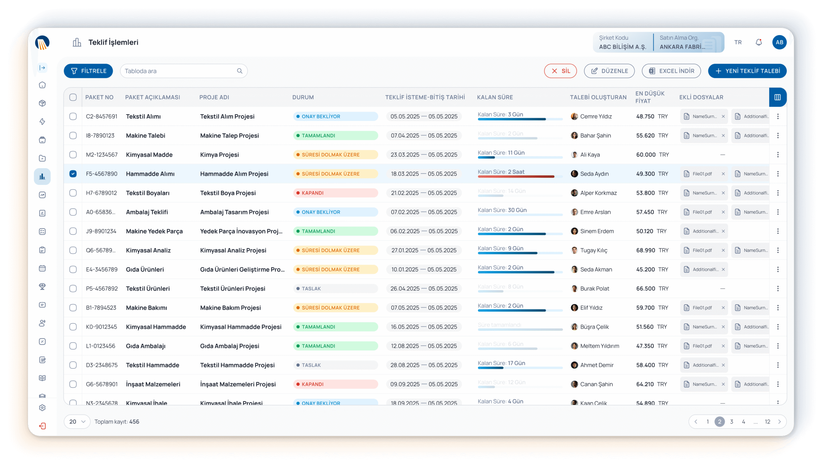The height and width of the screenshot is (466, 824).
Task: Open the rows-per-page dropdown showing 20
Action: (77, 422)
